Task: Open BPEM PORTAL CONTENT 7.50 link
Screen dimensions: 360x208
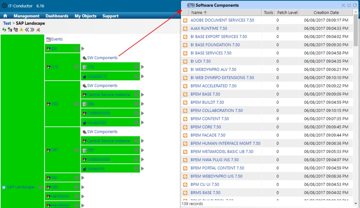Action: [x=217, y=168]
